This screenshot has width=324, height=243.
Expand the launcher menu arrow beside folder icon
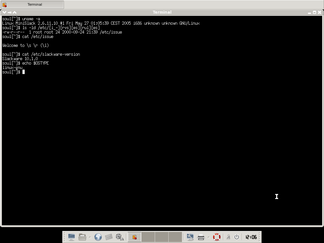(90, 237)
